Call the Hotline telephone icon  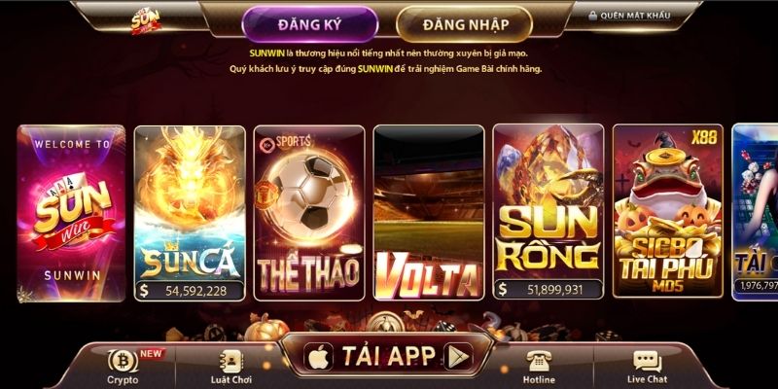click(539, 361)
